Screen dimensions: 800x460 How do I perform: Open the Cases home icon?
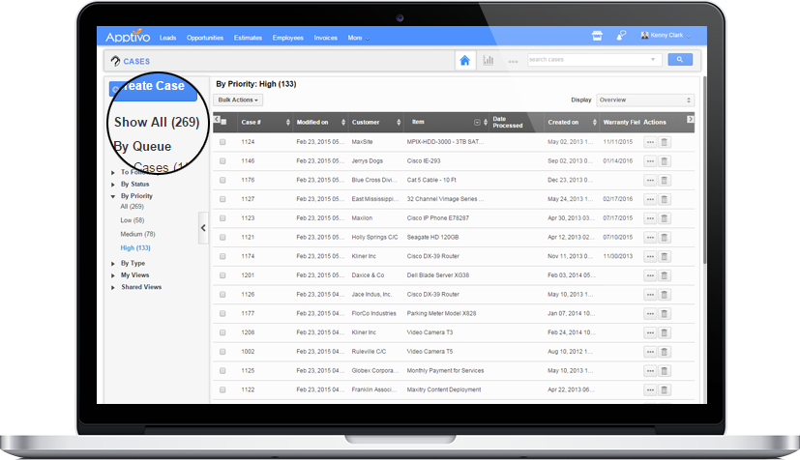tap(465, 60)
